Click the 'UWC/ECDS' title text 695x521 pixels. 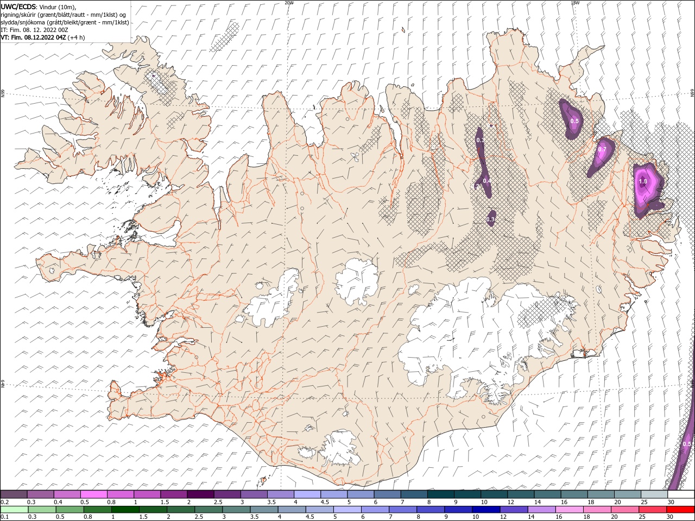tap(18, 7)
